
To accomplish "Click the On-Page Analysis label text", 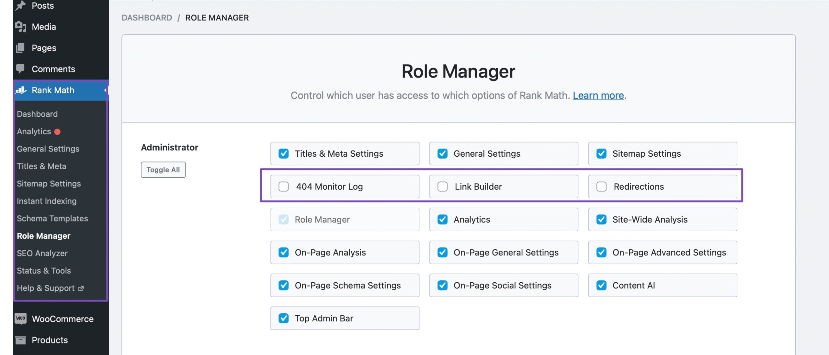I will coord(330,252).
